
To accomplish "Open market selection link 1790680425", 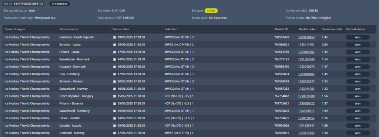I will click(x=306, y=103).
